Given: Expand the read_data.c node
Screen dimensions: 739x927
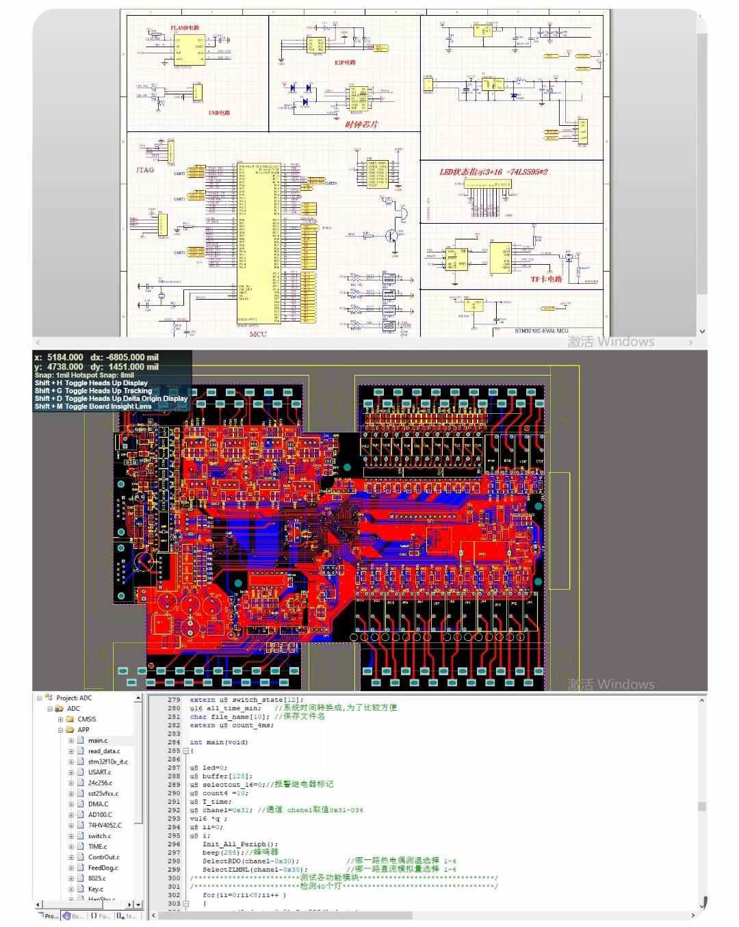Looking at the screenshot, I should pos(70,751).
